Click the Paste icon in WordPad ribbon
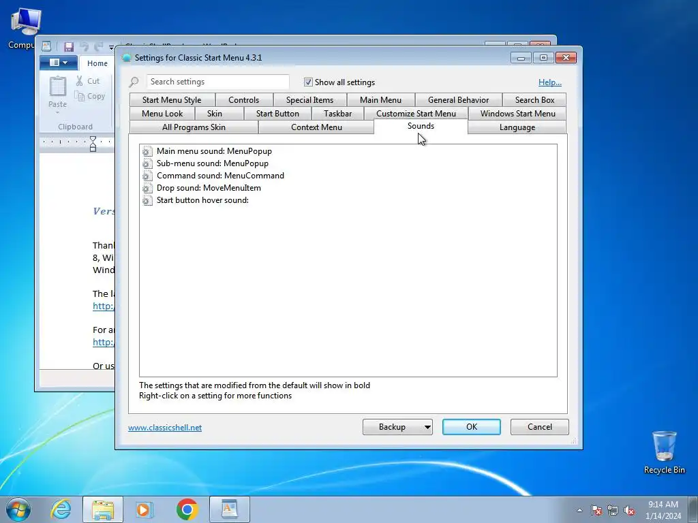This screenshot has height=523, width=698. (x=58, y=86)
